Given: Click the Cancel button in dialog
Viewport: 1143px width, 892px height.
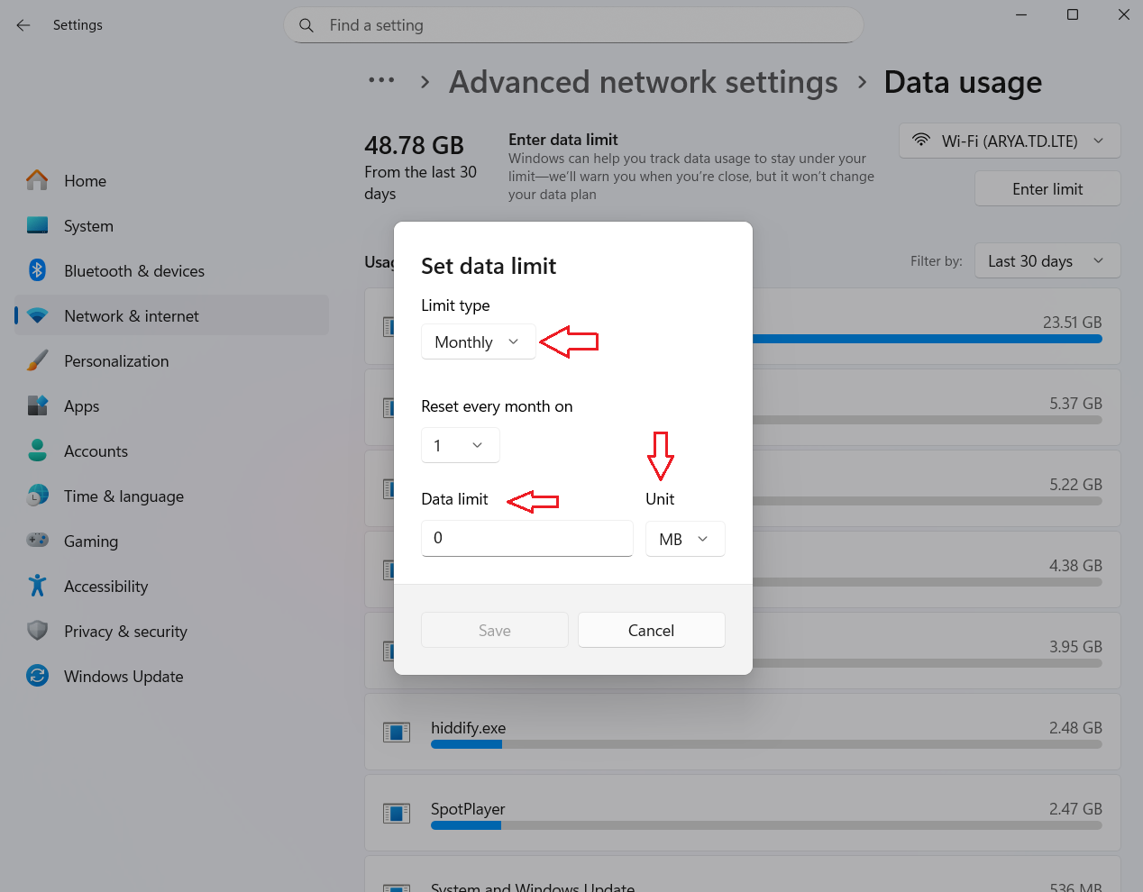Looking at the screenshot, I should 651,630.
